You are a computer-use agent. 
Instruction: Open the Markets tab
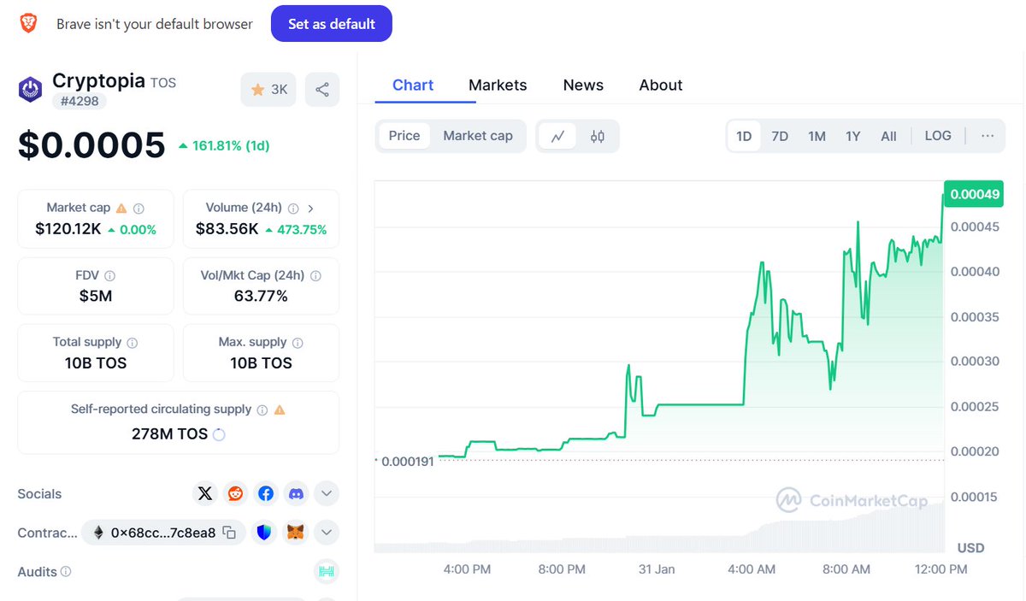pyautogui.click(x=498, y=85)
